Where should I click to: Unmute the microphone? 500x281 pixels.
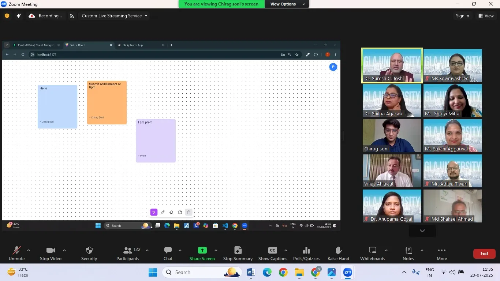tap(16, 251)
